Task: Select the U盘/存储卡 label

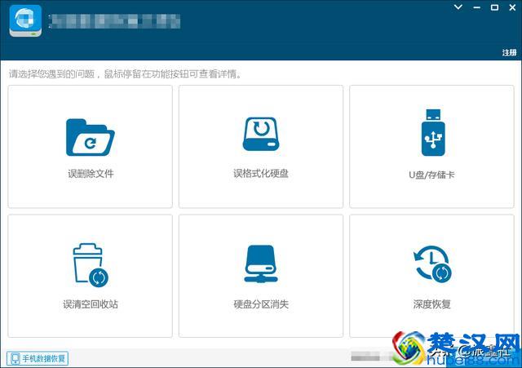Action: (x=431, y=175)
